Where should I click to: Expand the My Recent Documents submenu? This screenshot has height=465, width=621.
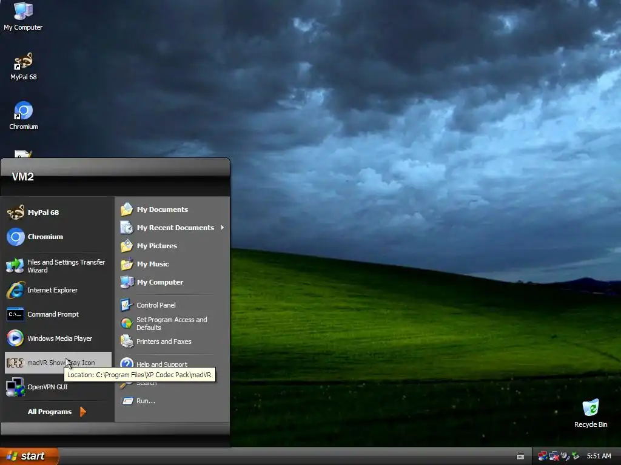[173, 228]
